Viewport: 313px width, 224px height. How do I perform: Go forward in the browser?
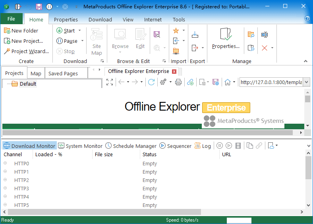(x=135, y=82)
